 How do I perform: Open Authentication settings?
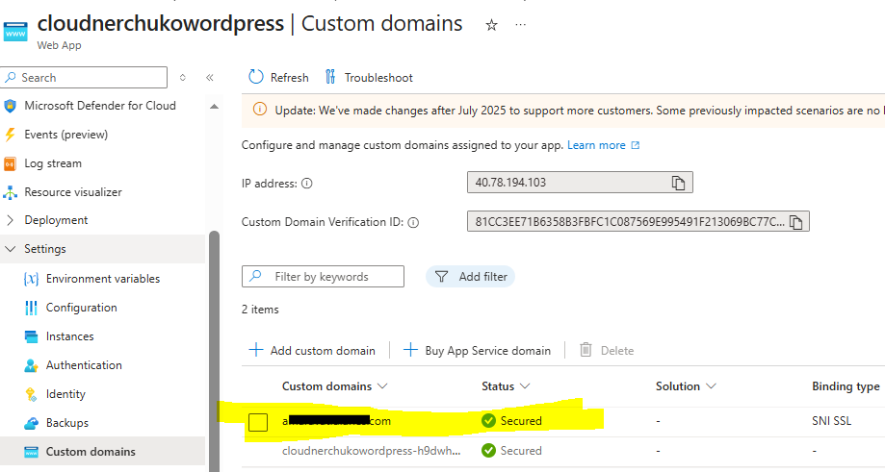[x=84, y=365]
